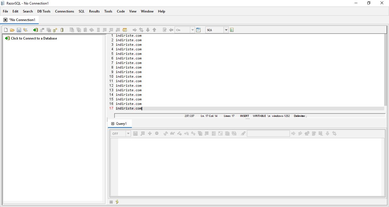389x207 pixels.
Task: Open the SQL menu
Action: coord(82,11)
